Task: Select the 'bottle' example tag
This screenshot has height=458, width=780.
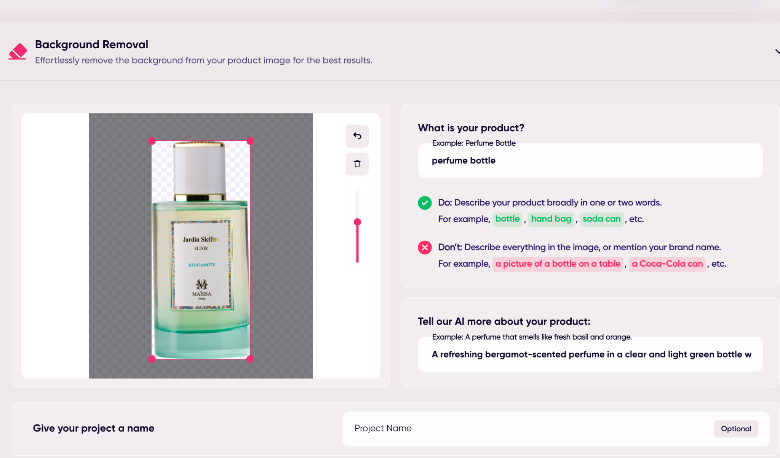Action: click(x=507, y=219)
